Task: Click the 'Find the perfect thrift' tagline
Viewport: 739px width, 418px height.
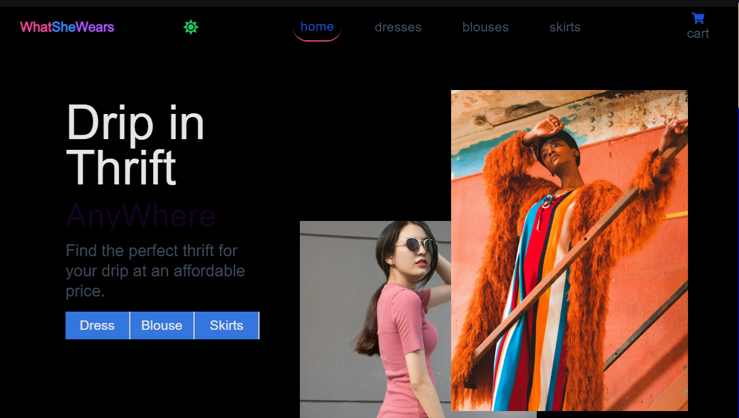Action: (155, 271)
